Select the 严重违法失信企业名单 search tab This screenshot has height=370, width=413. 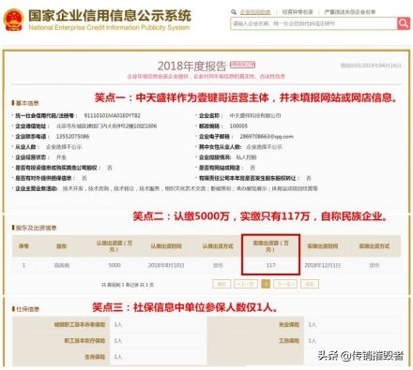coord(350,12)
